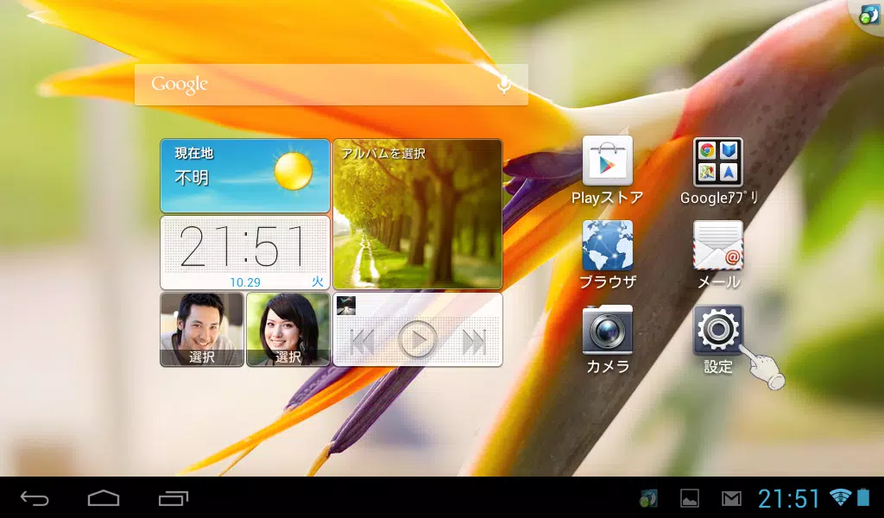The width and height of the screenshot is (884, 518).
Task: Tap the home navigation button
Action: point(104,498)
